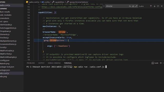
Task: Toggle Find in Selection icon
Action: [158, 6]
